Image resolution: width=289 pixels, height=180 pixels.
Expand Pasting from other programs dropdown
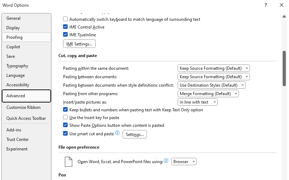(208, 94)
